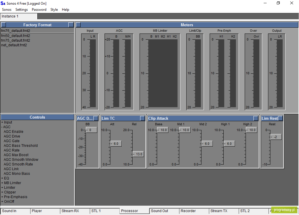Expand the EQ controls group
299x215 pixels.
(x=2, y=178)
